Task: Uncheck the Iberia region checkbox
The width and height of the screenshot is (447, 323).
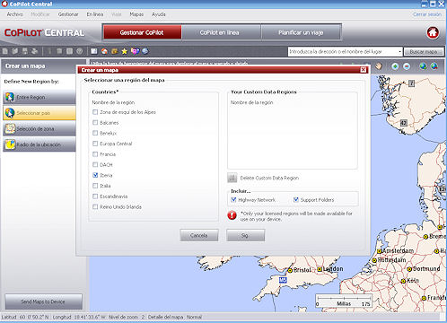Action: (95, 175)
